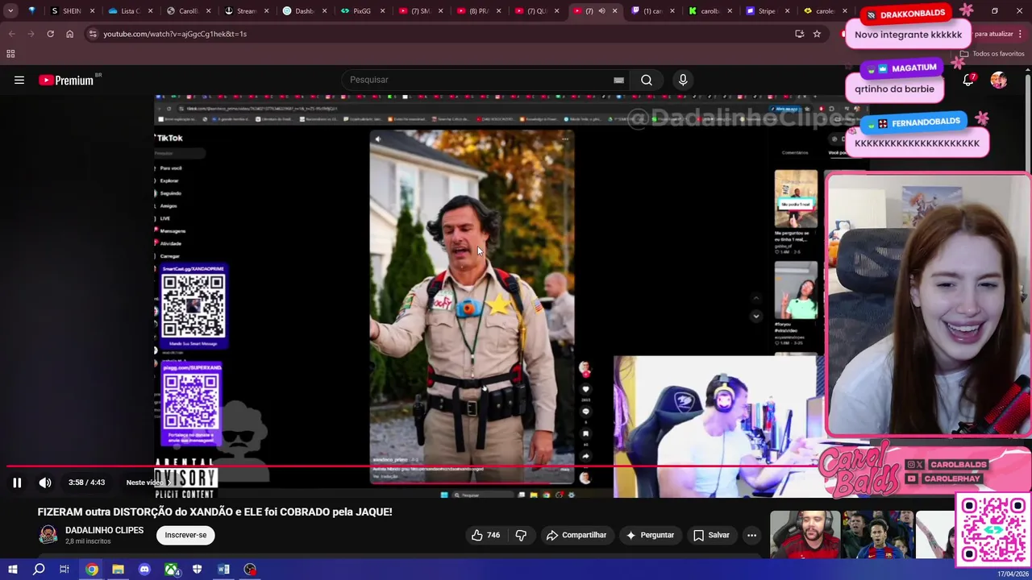The image size is (1032, 580).
Task: Open first recommended video thumbnail with bearded man
Action: click(805, 535)
